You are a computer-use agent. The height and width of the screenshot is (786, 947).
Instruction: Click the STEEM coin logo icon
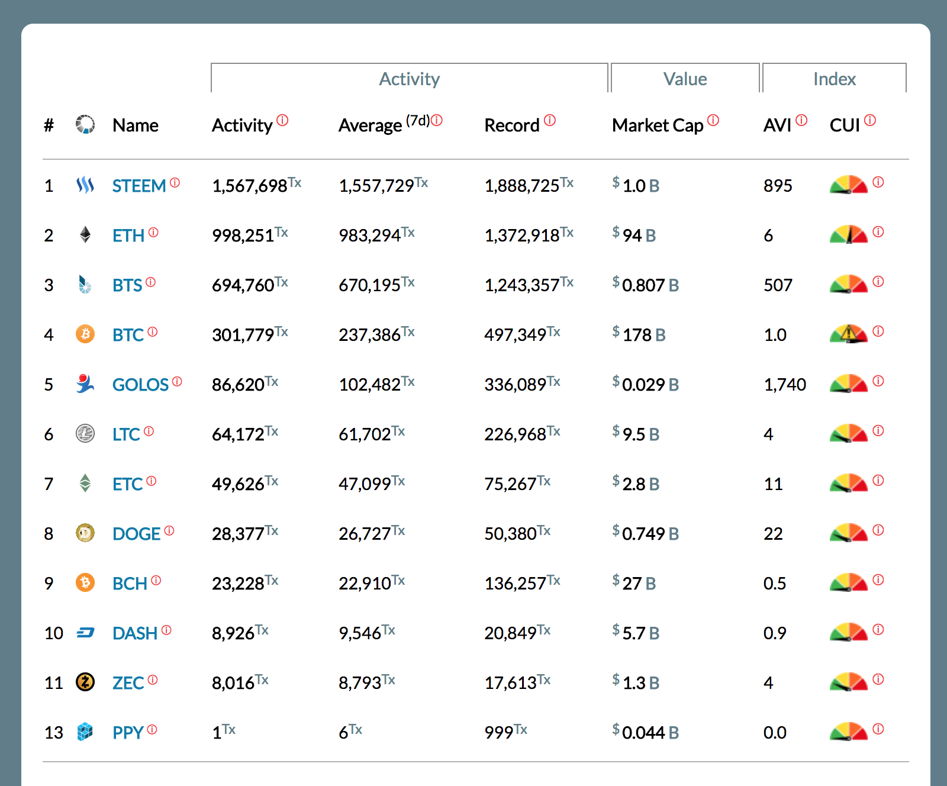point(85,186)
